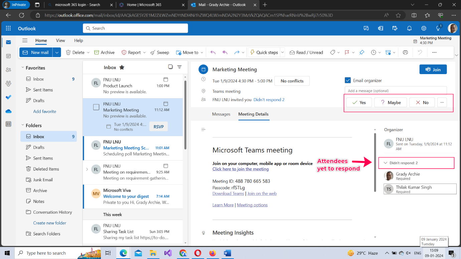Image resolution: width=461 pixels, height=259 pixels.
Task: Click RSVP on Marketing Meeting email
Action: (158, 126)
